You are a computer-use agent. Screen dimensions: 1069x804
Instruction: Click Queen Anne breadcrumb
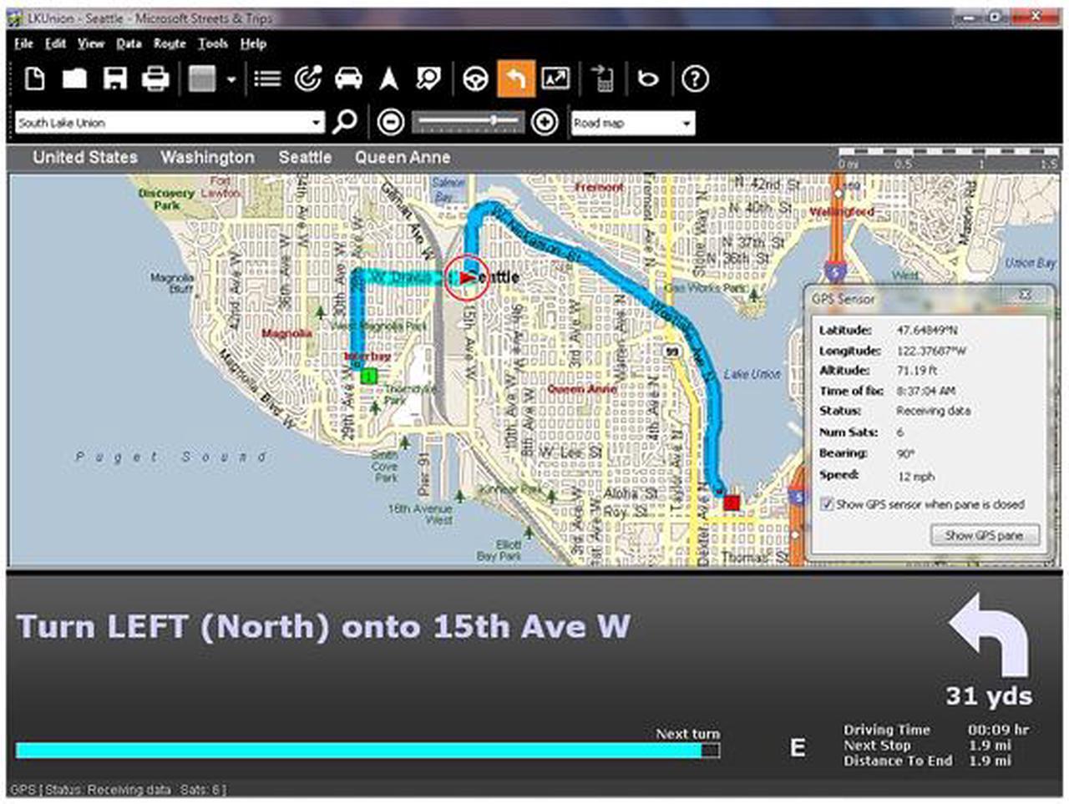click(x=403, y=157)
